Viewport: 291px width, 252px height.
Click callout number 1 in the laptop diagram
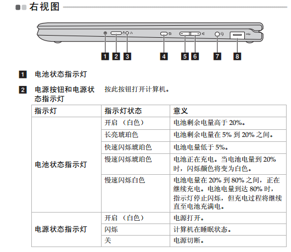tap(105, 56)
